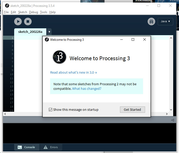Open the What has changed? link

click(87, 89)
